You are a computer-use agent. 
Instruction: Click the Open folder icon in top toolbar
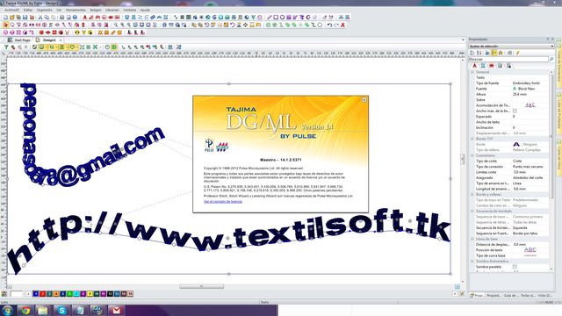11,18
